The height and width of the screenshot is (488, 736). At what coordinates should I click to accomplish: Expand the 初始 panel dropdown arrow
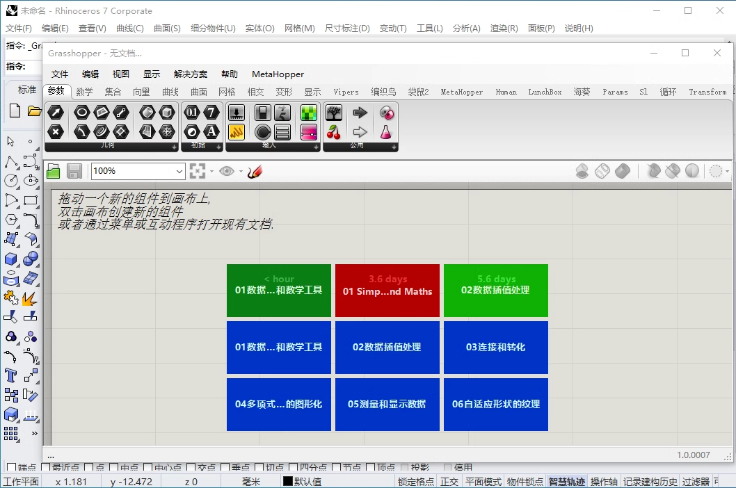[218, 147]
